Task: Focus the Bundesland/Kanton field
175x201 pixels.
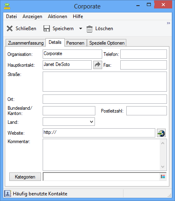Action: point(69,111)
